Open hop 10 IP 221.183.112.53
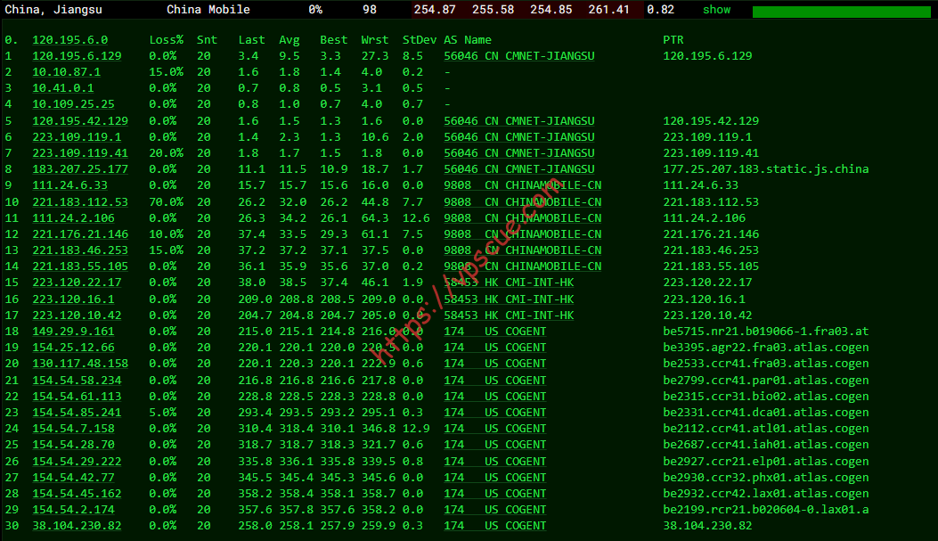The image size is (938, 541). pos(80,202)
